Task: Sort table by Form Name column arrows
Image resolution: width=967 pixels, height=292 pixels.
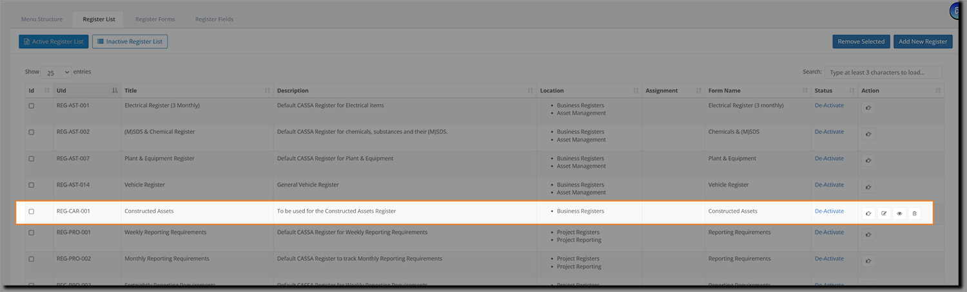Action: [805, 91]
